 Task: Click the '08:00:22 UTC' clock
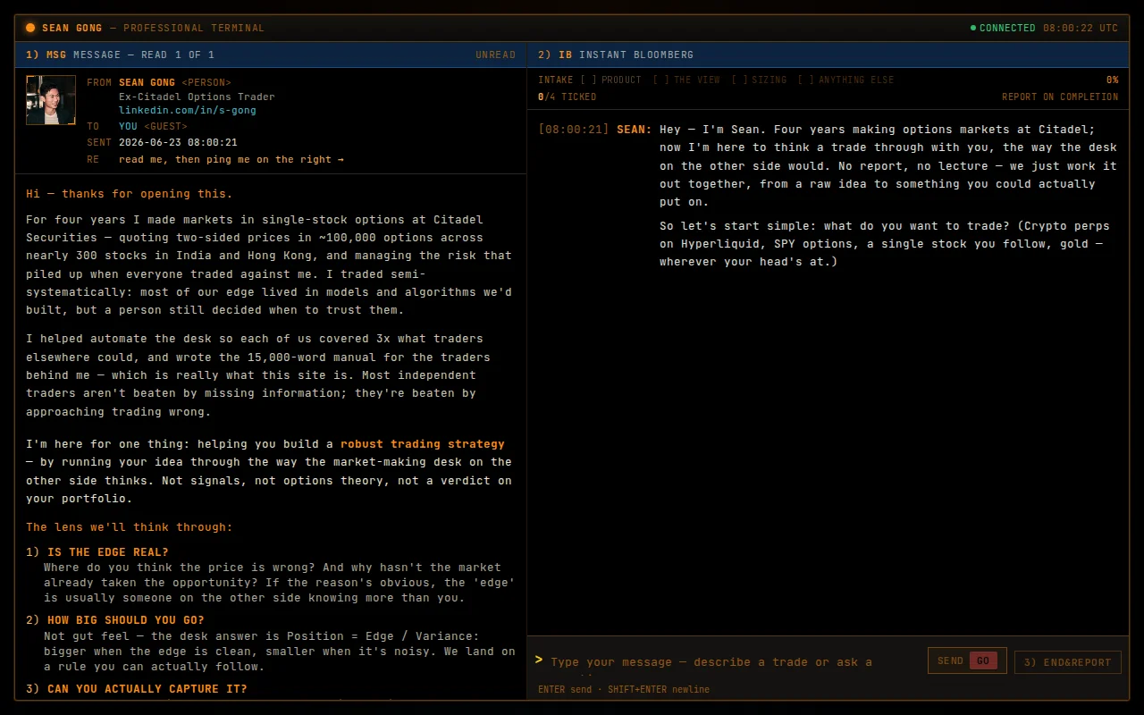[1081, 28]
